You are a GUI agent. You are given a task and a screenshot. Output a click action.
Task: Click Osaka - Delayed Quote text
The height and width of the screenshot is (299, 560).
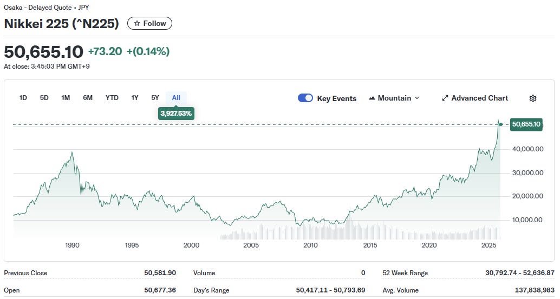coord(38,7)
